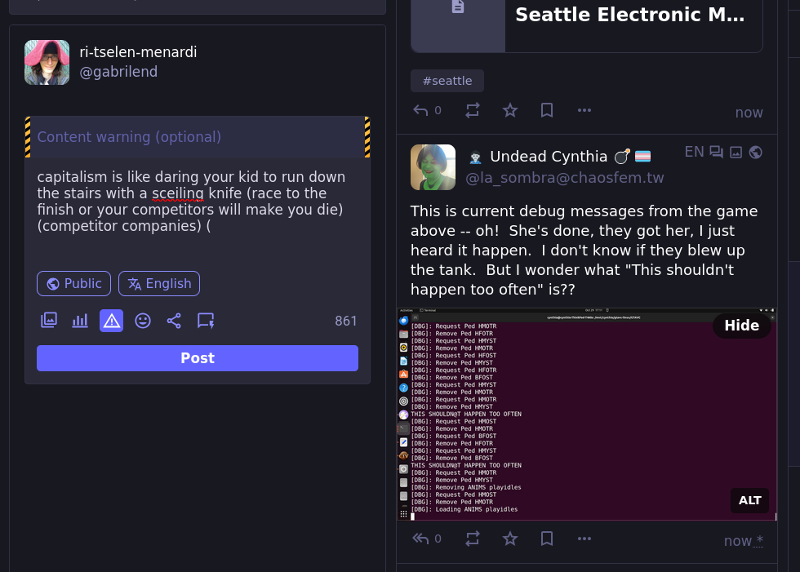Publish the capitalism post
The width and height of the screenshot is (800, 572).
(x=198, y=357)
